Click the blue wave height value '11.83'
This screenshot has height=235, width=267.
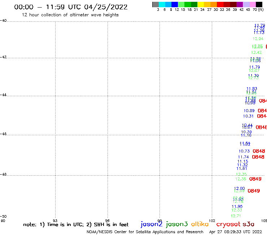click(x=252, y=89)
